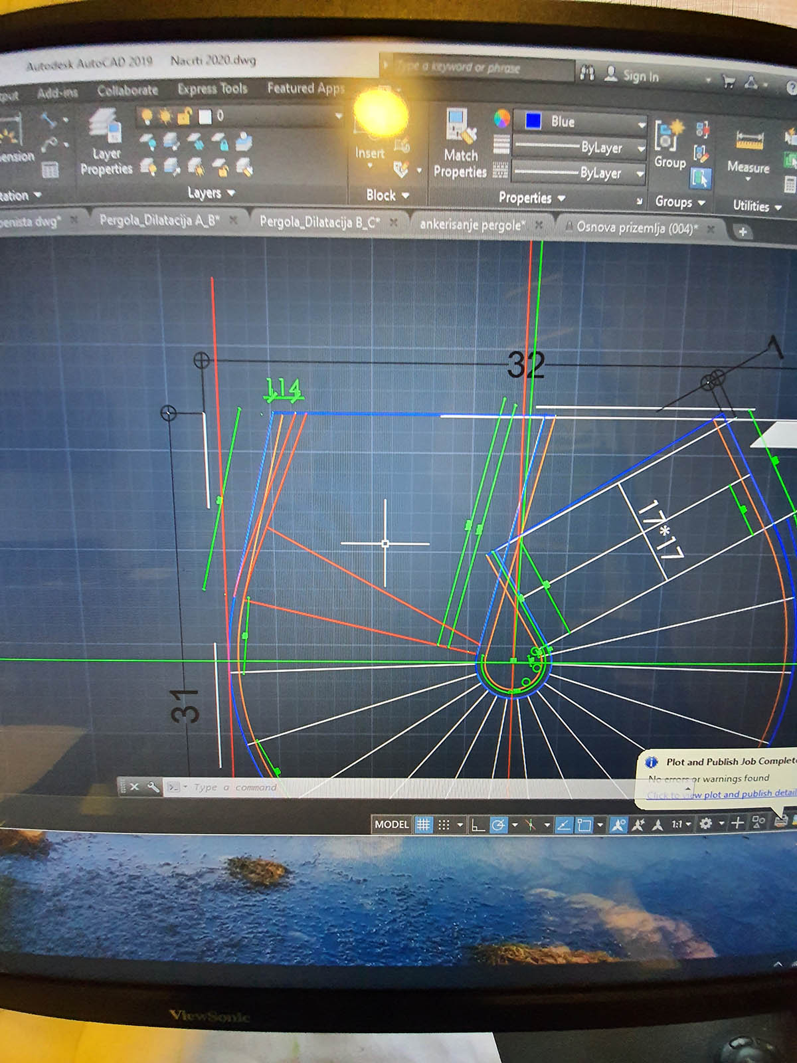Toggle auto-add annotation scales

click(638, 824)
